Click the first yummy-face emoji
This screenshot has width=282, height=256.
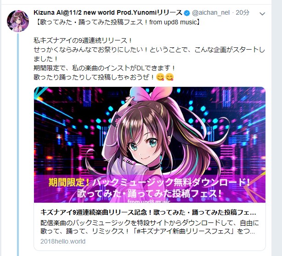[160, 77]
